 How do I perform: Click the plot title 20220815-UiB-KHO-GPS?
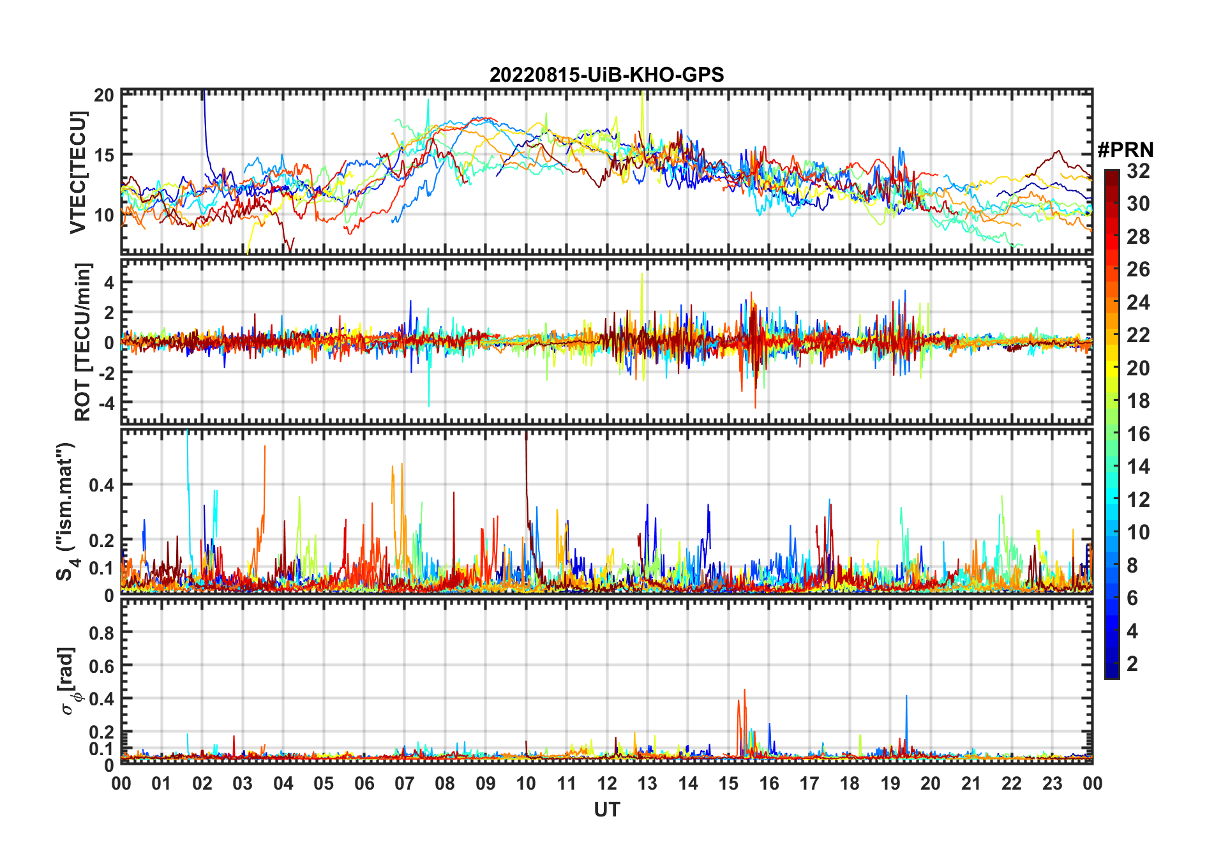click(x=606, y=75)
